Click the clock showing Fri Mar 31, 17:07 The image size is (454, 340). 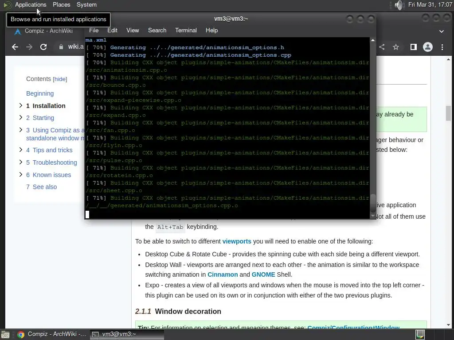(x=430, y=4)
